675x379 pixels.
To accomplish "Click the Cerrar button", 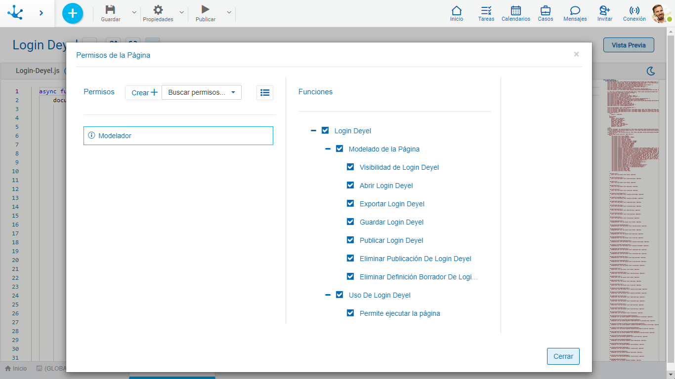I will coord(563,356).
